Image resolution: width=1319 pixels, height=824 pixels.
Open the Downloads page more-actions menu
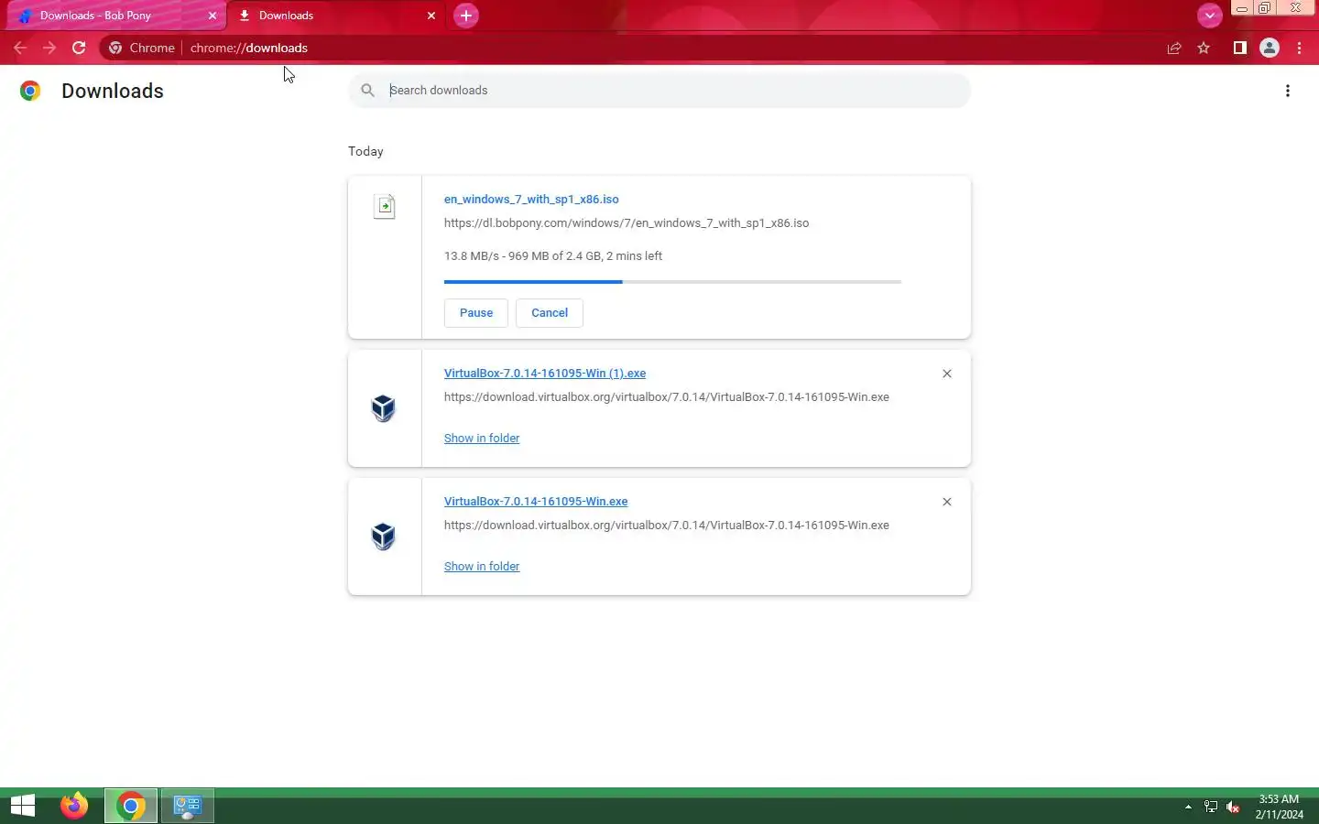coord(1287,91)
